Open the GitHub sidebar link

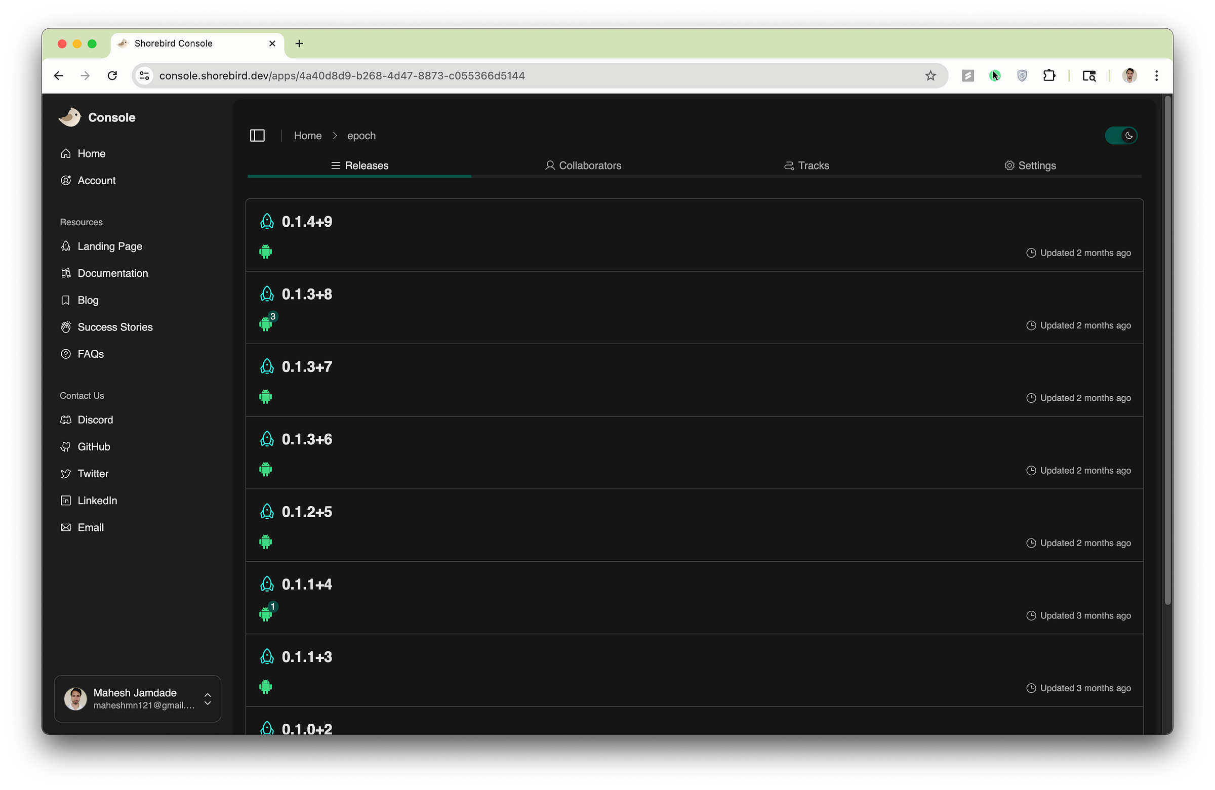(x=94, y=446)
